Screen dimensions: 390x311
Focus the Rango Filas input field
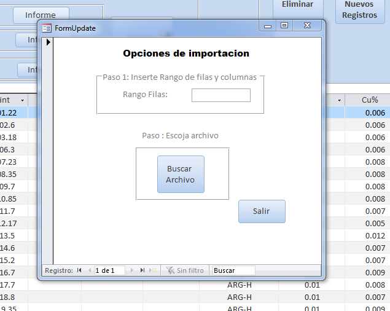[221, 95]
